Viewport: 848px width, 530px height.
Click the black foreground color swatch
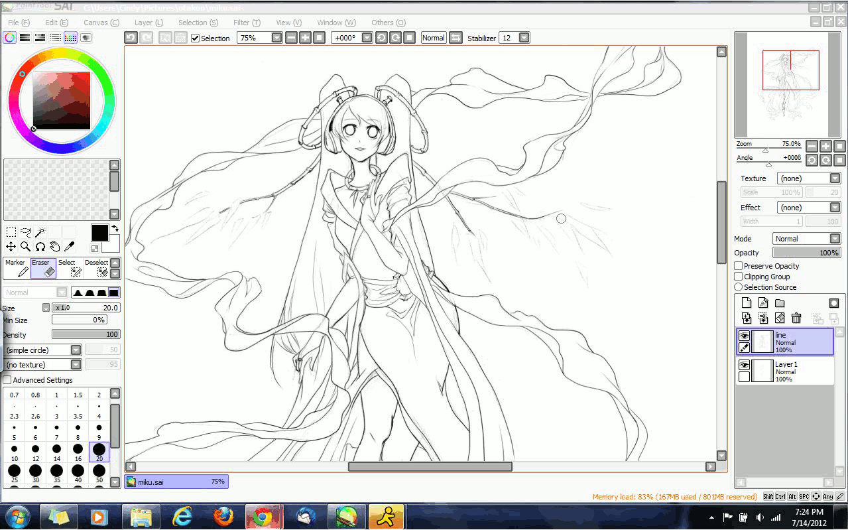(99, 232)
